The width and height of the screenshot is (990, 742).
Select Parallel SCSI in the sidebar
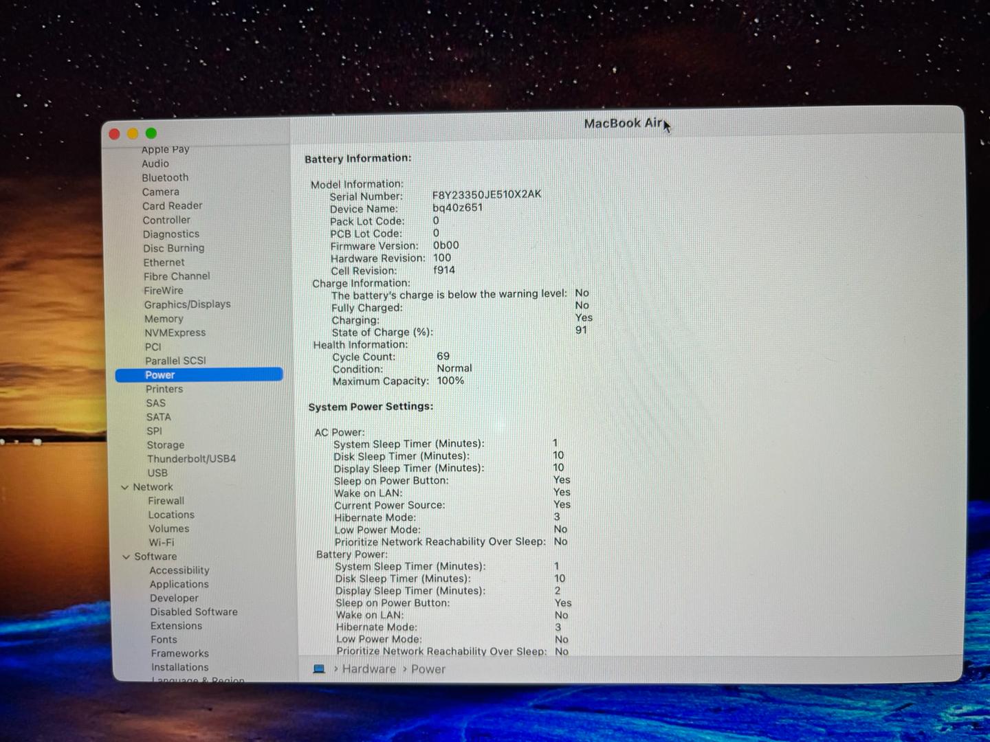coord(175,361)
